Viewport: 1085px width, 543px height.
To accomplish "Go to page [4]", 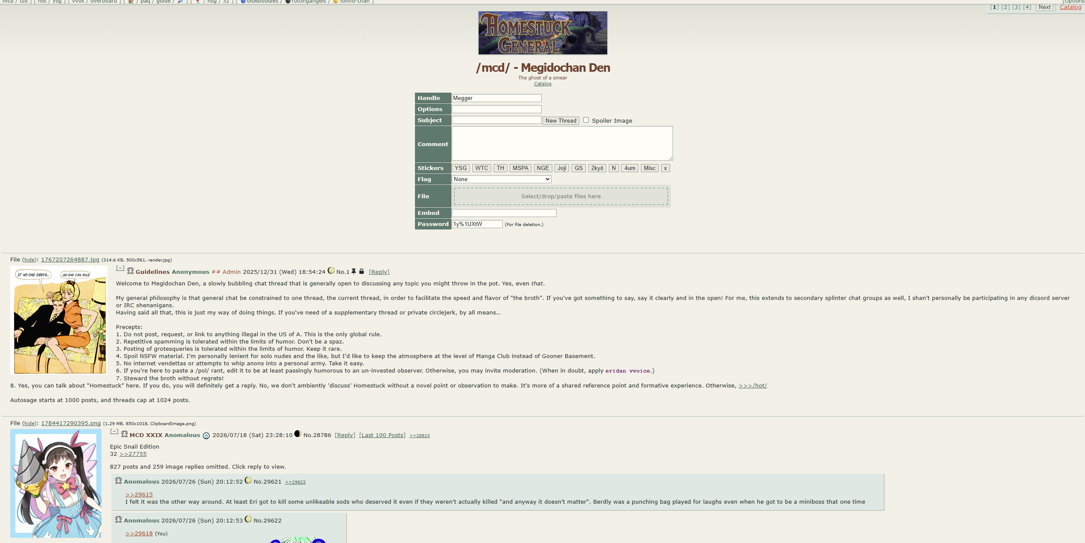I will click(x=1027, y=7).
